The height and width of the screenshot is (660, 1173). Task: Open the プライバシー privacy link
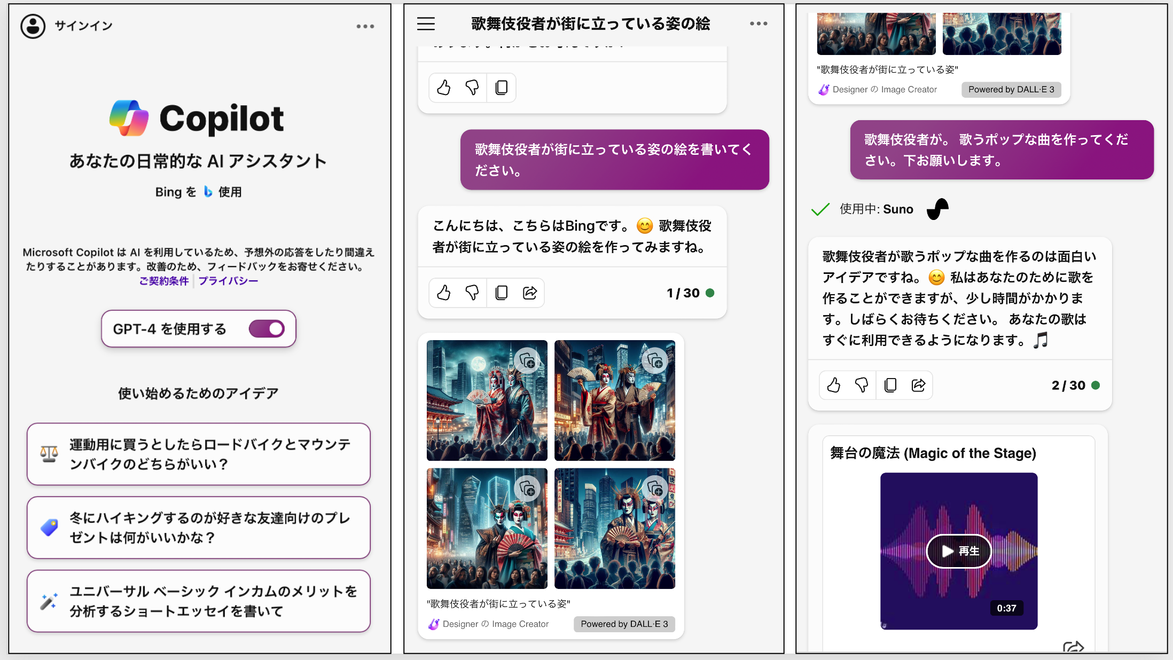pyautogui.click(x=228, y=281)
